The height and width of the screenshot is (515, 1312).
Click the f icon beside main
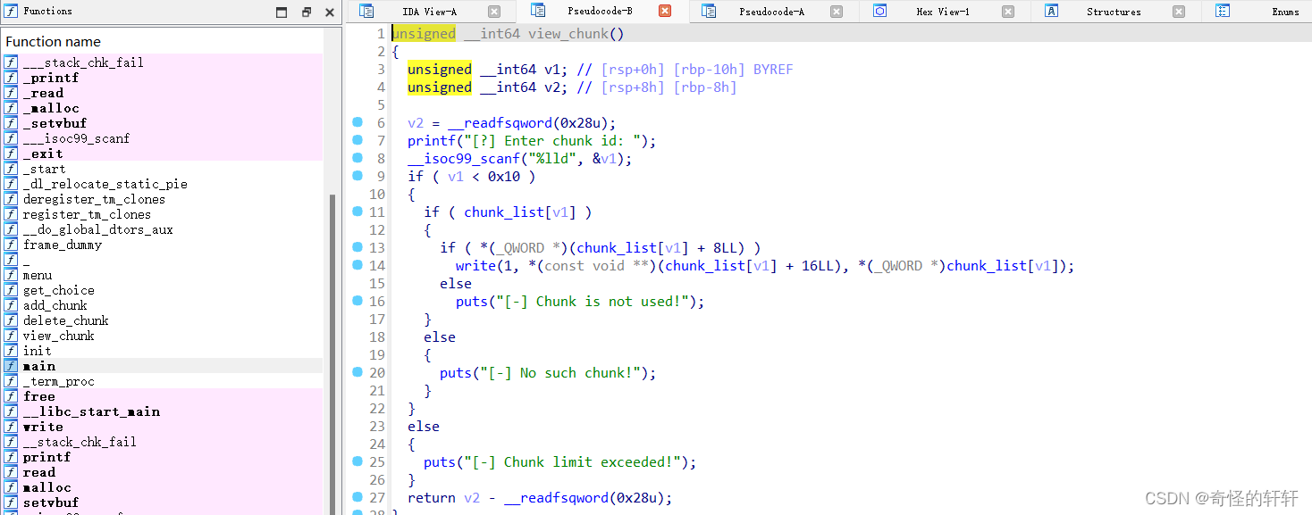click(x=10, y=365)
